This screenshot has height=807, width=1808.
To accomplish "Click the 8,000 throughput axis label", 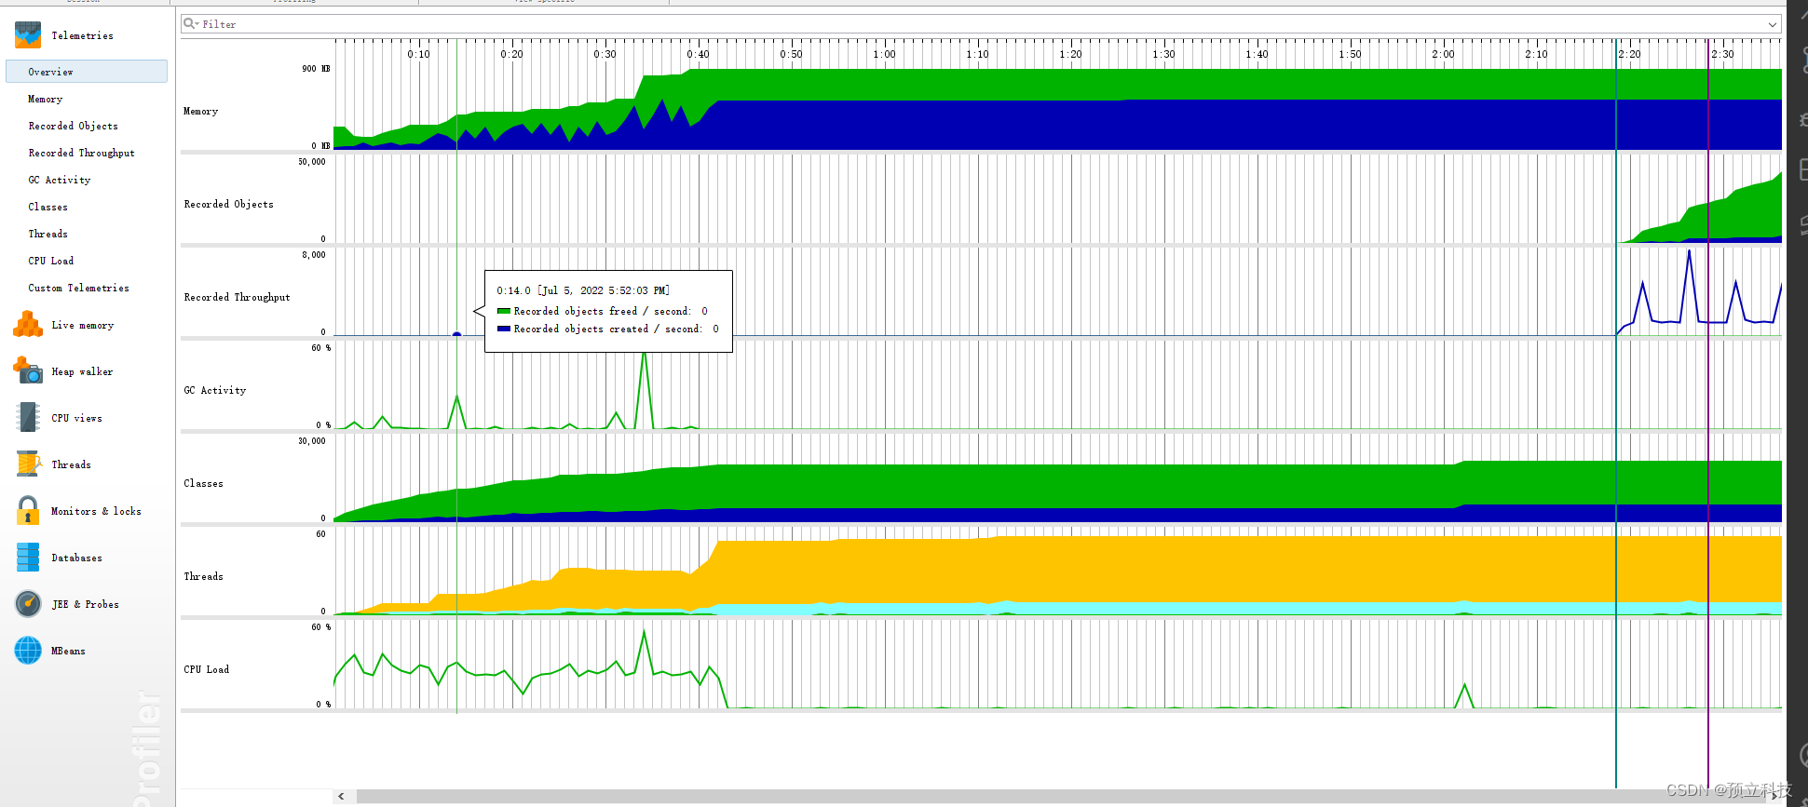I will click(314, 255).
